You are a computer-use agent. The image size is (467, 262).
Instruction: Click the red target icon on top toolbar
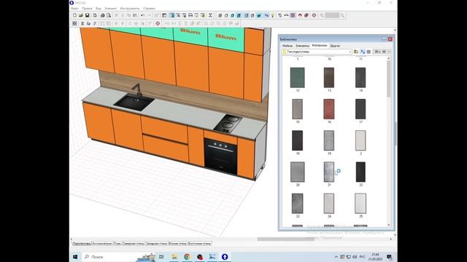(x=314, y=15)
